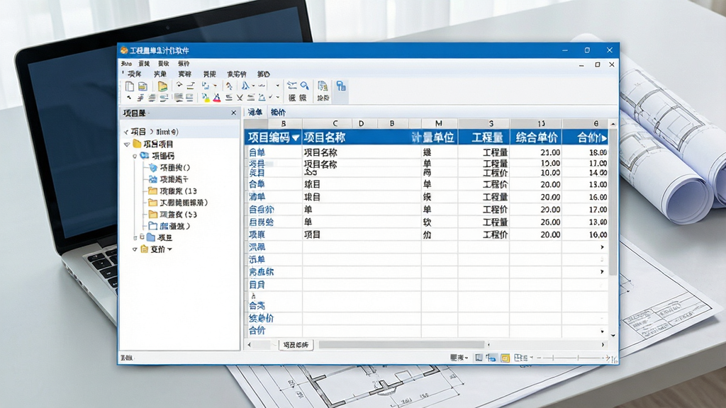Image resolution: width=726 pixels, height=408 pixels.
Task: Open the dropdown arrow beside the triangle ruler icon
Action: [253, 86]
